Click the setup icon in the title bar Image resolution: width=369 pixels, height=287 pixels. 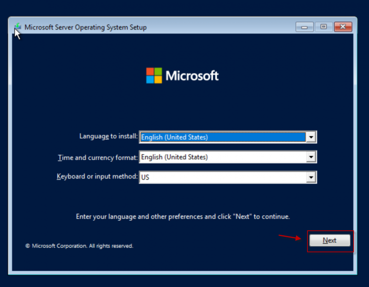click(x=18, y=27)
